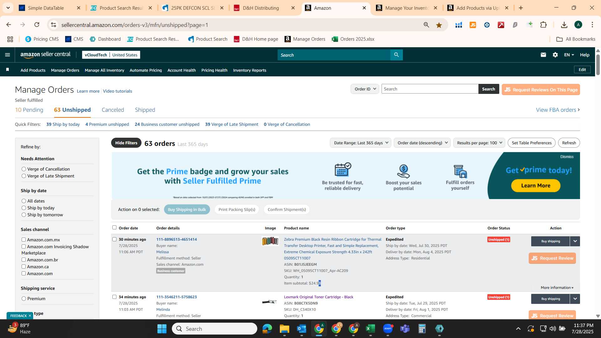
Task: Open Calculator from the taskbar
Action: pos(422,329)
